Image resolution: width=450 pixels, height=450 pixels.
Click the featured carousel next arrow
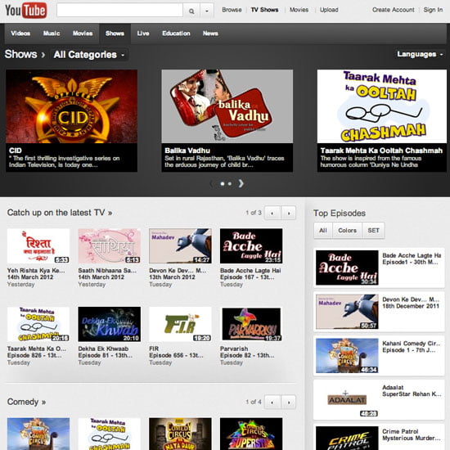[x=241, y=183]
